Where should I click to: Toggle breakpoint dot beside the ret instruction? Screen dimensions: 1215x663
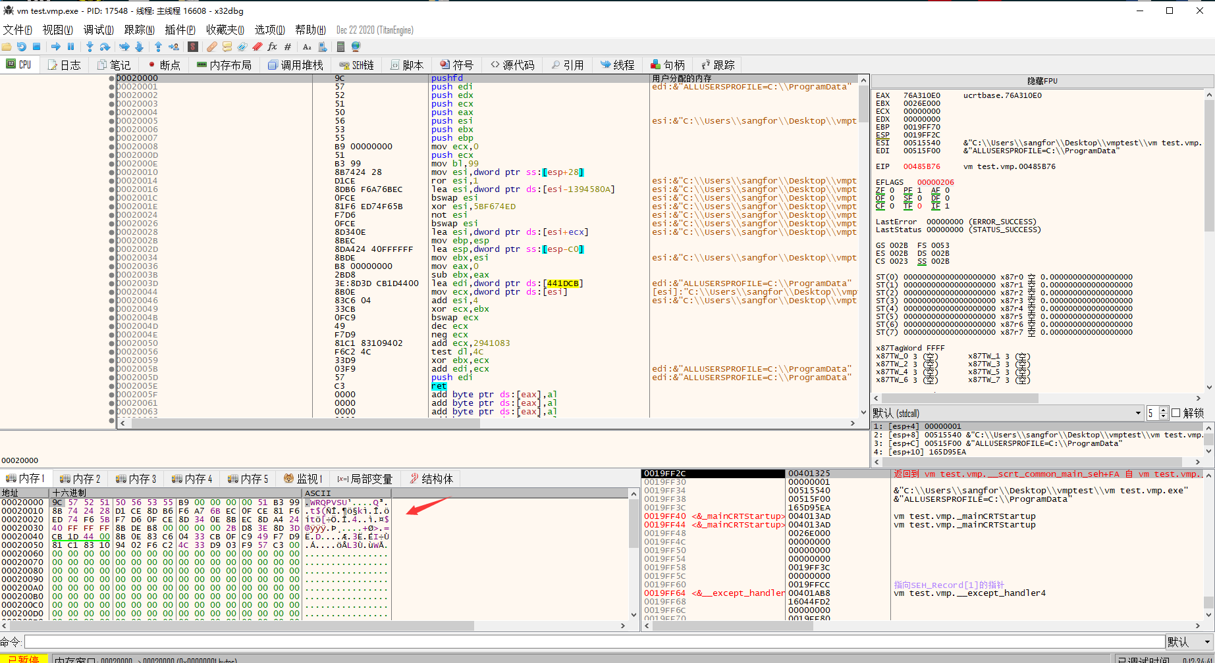click(x=111, y=386)
